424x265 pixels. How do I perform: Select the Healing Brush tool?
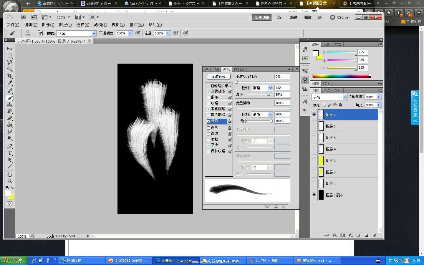(10, 91)
